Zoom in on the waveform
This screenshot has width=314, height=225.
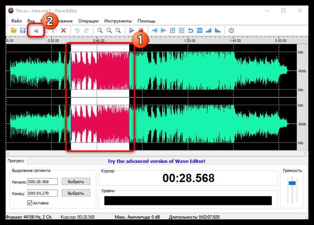tap(100, 31)
